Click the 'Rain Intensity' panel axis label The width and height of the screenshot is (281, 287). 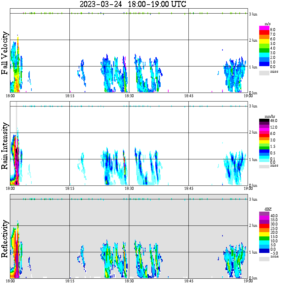point(5,146)
